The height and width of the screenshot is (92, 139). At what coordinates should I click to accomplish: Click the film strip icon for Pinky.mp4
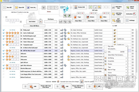(65, 30)
